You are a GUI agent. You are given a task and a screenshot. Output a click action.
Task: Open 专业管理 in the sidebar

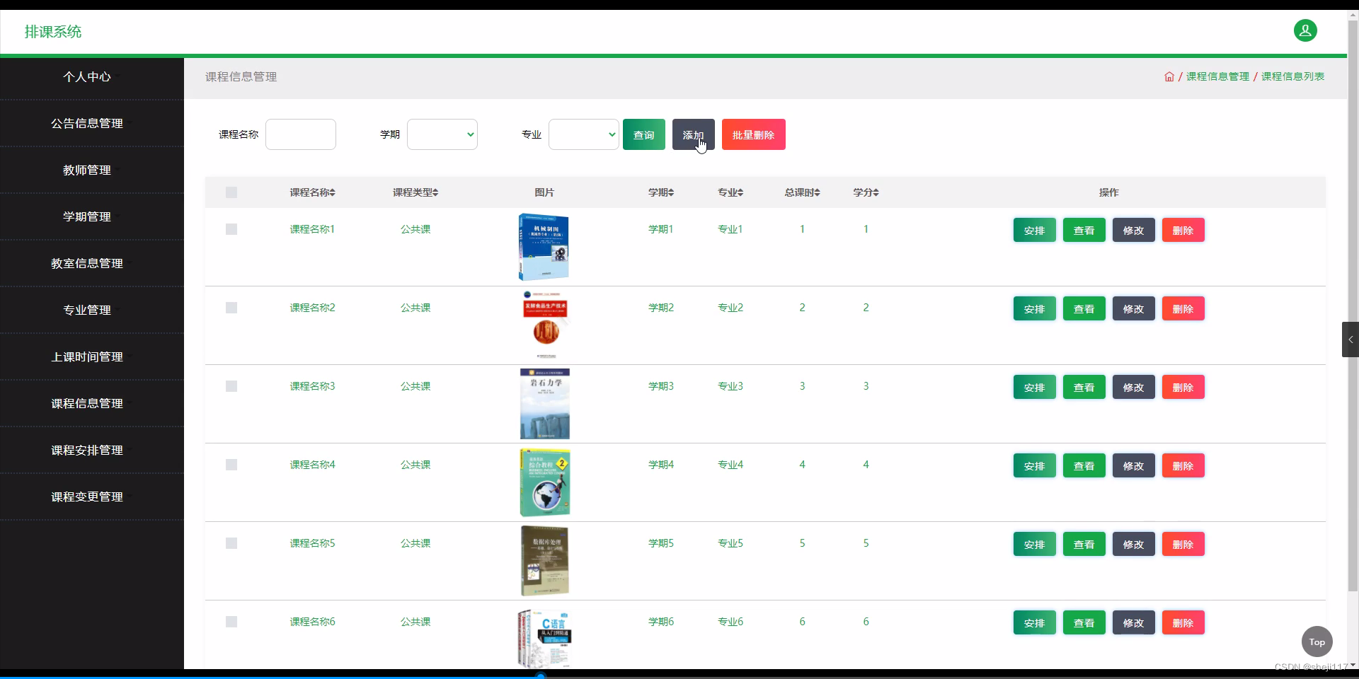[x=87, y=310]
